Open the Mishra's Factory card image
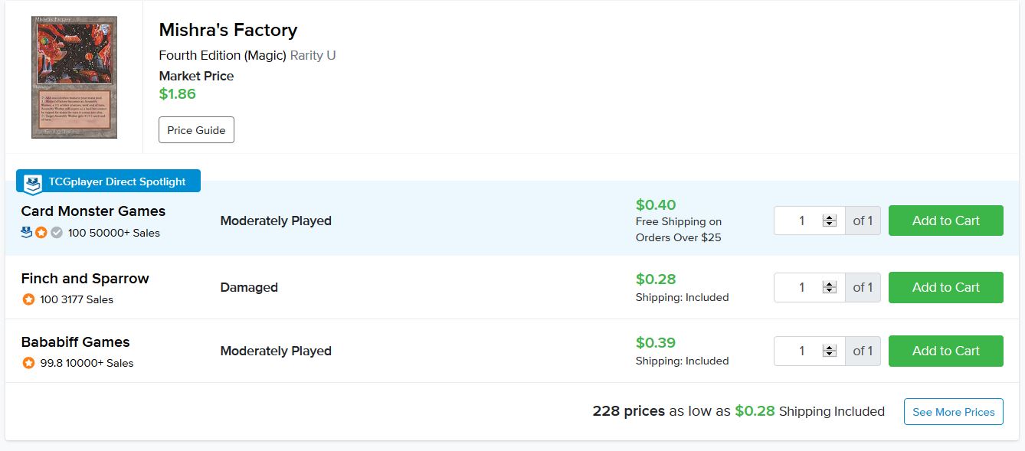Screen dimensions: 1025x451 [x=74, y=77]
